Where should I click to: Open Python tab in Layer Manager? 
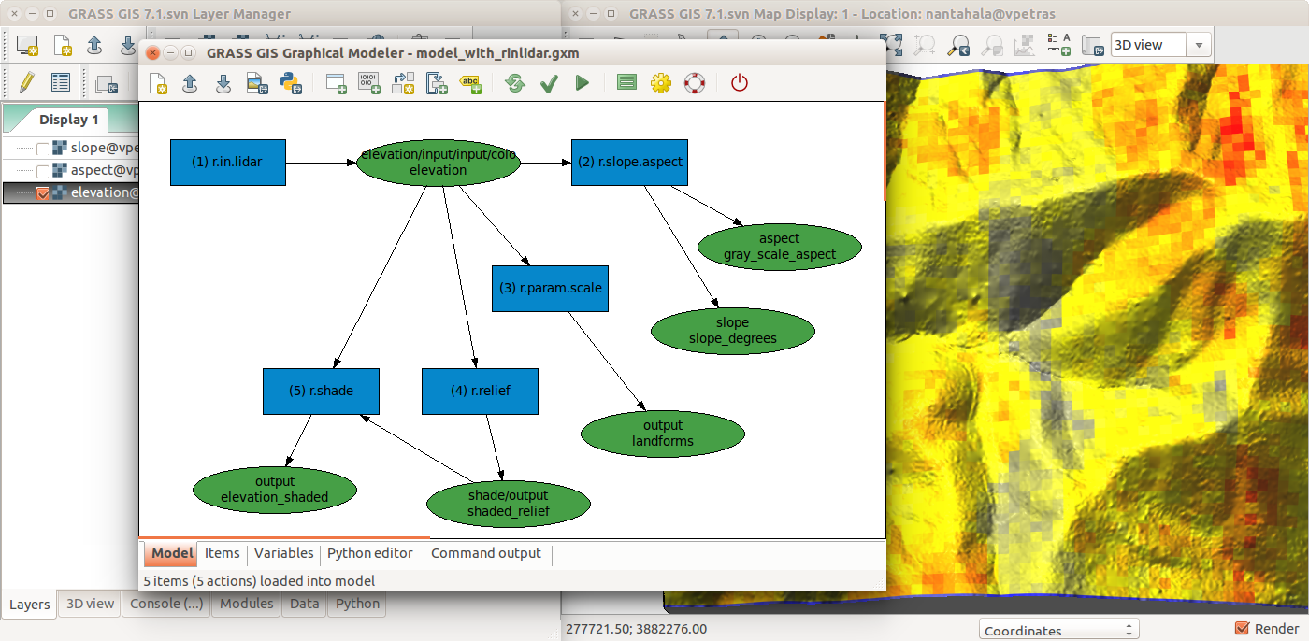click(x=358, y=604)
